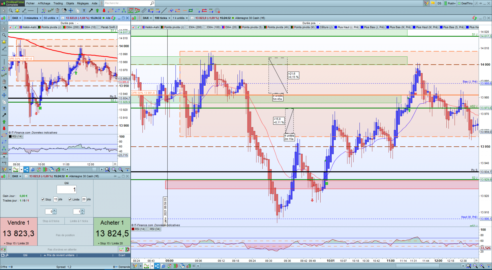Viewport: 492px width, 270px height.
Task: Select the green up arrow tool
Action: coord(97,11)
